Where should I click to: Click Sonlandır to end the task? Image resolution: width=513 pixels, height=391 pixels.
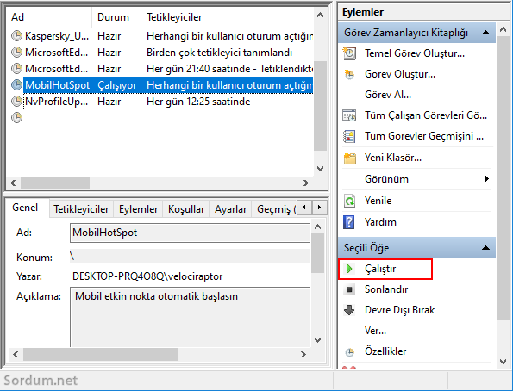(386, 289)
